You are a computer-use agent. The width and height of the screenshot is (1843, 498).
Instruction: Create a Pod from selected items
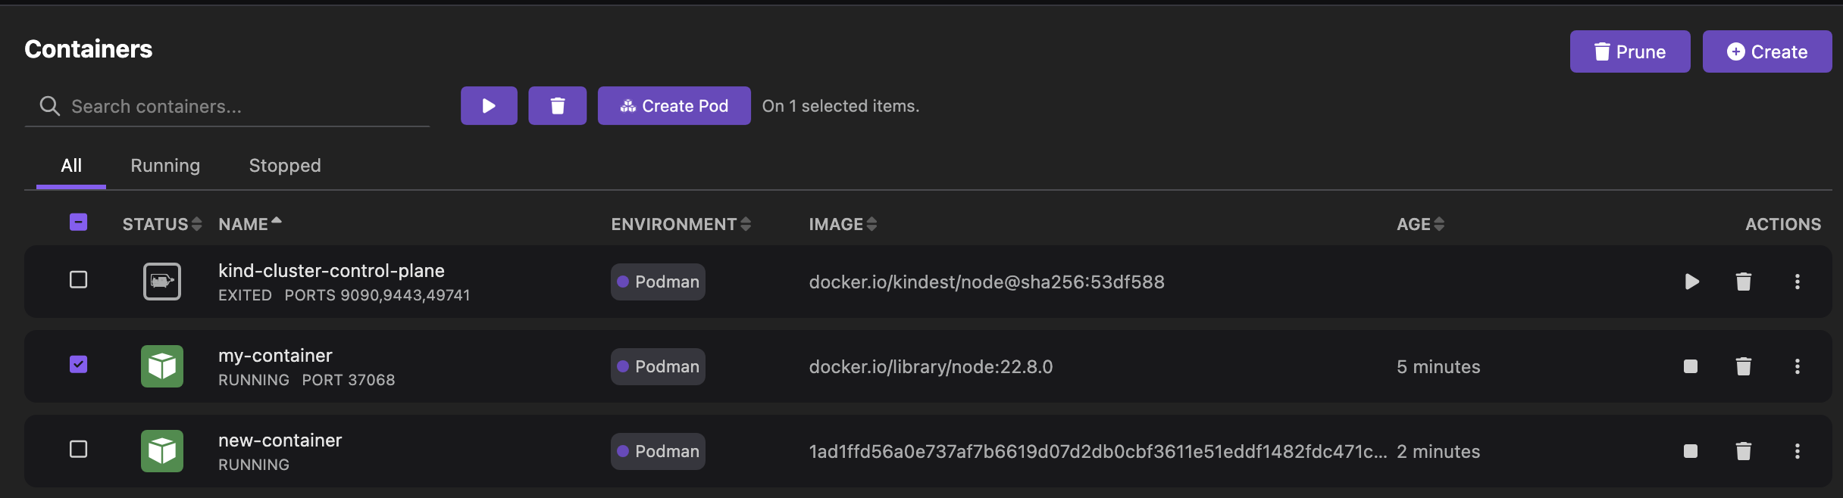click(674, 105)
